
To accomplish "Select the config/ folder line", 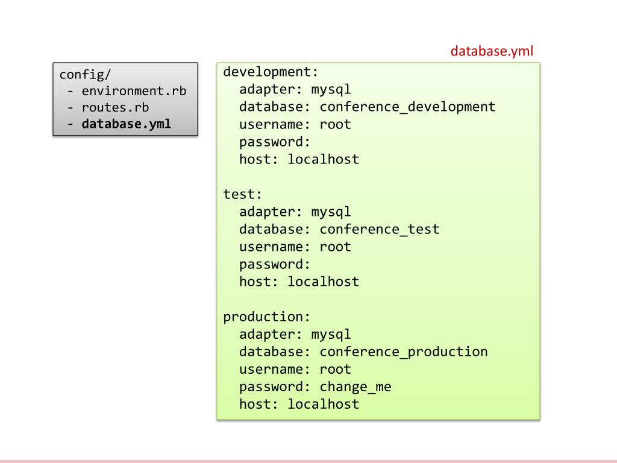I will click(85, 74).
